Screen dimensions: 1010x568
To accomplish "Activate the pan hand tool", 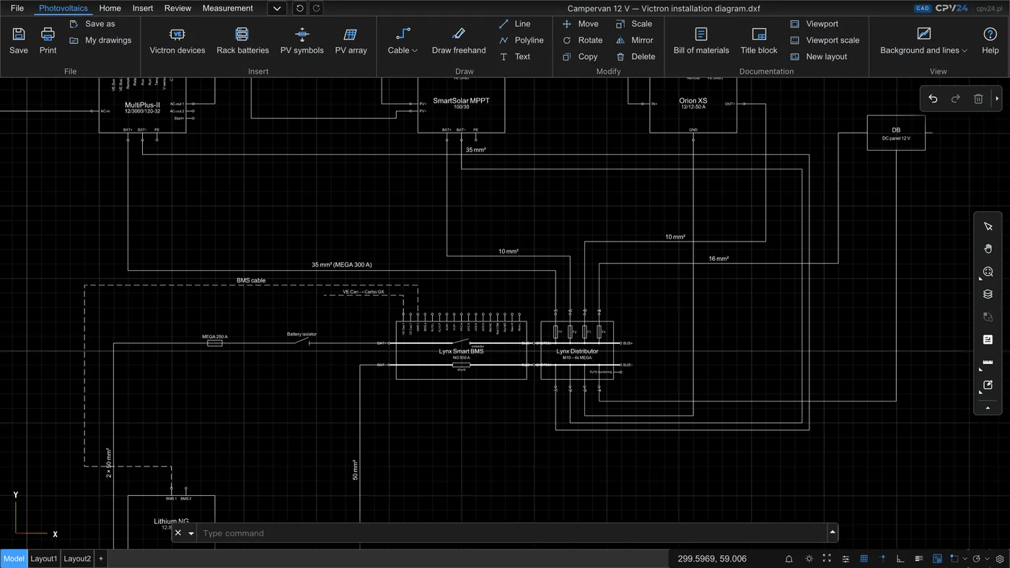I will pos(988,249).
